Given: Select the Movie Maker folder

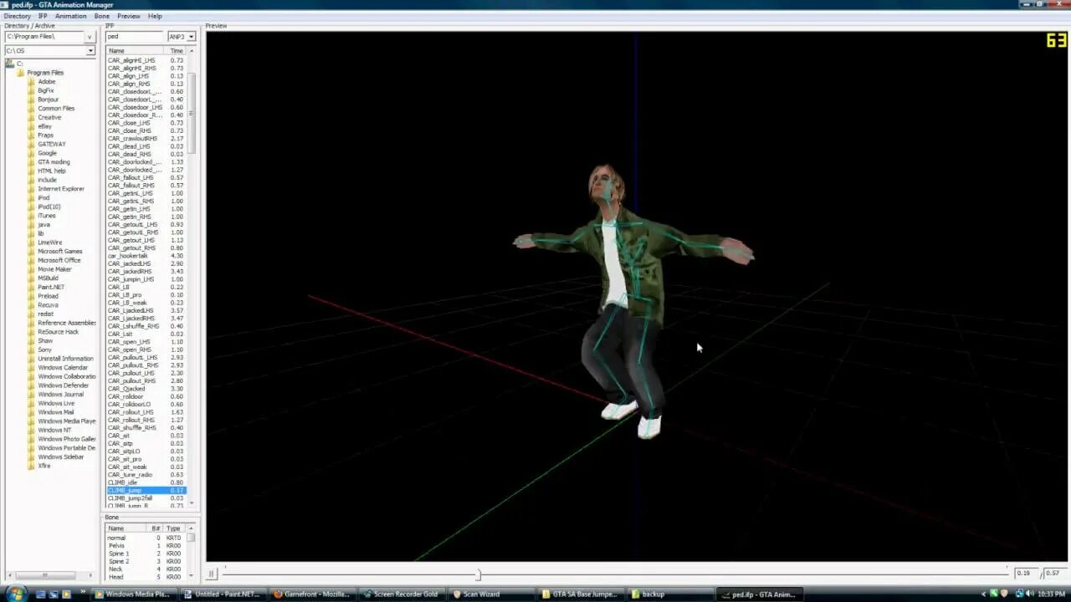Looking at the screenshot, I should 54,269.
